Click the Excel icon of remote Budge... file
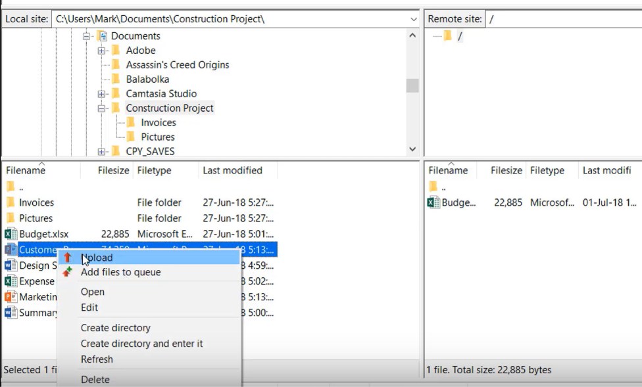This screenshot has width=642, height=387. tap(433, 202)
